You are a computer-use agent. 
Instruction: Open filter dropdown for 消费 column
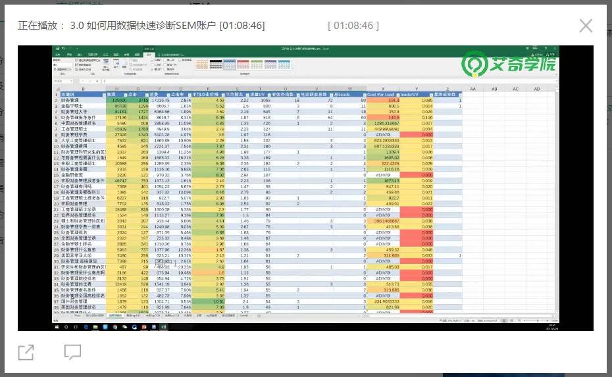(168, 95)
